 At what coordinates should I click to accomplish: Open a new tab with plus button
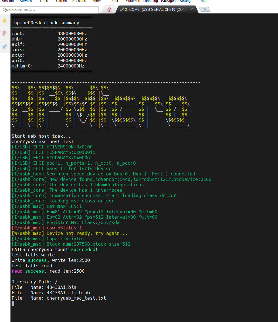205,9
